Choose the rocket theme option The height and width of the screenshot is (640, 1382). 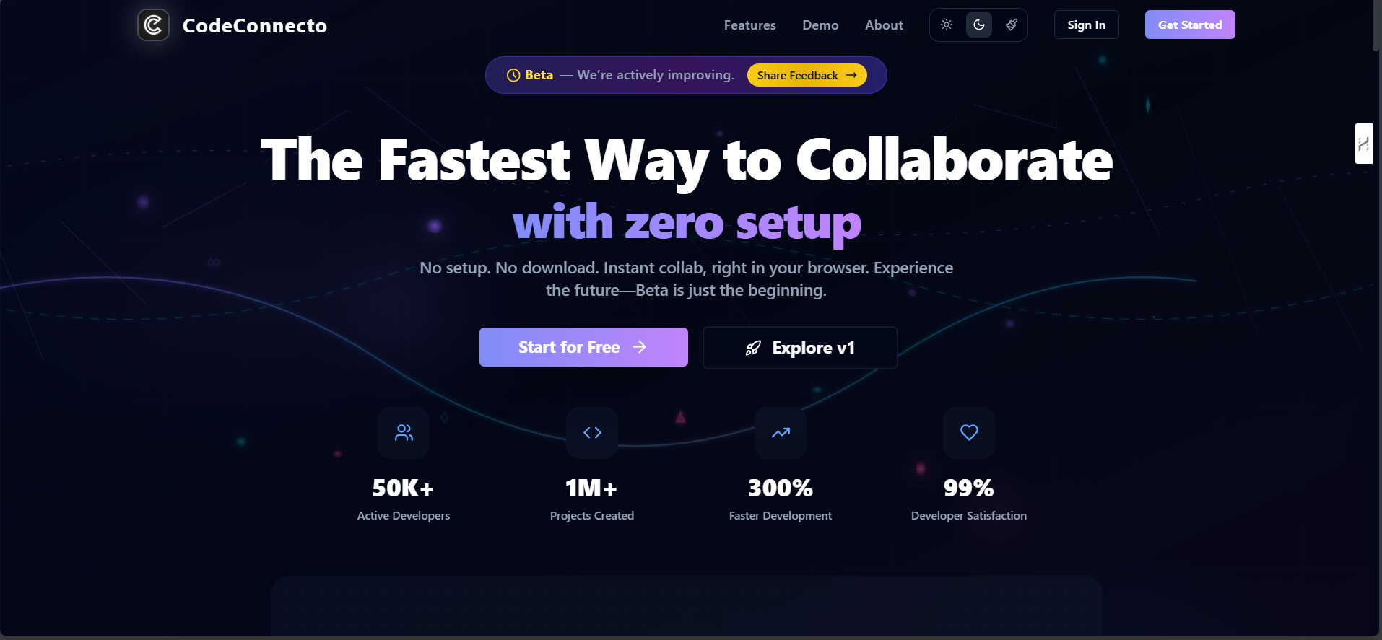[x=1012, y=25]
